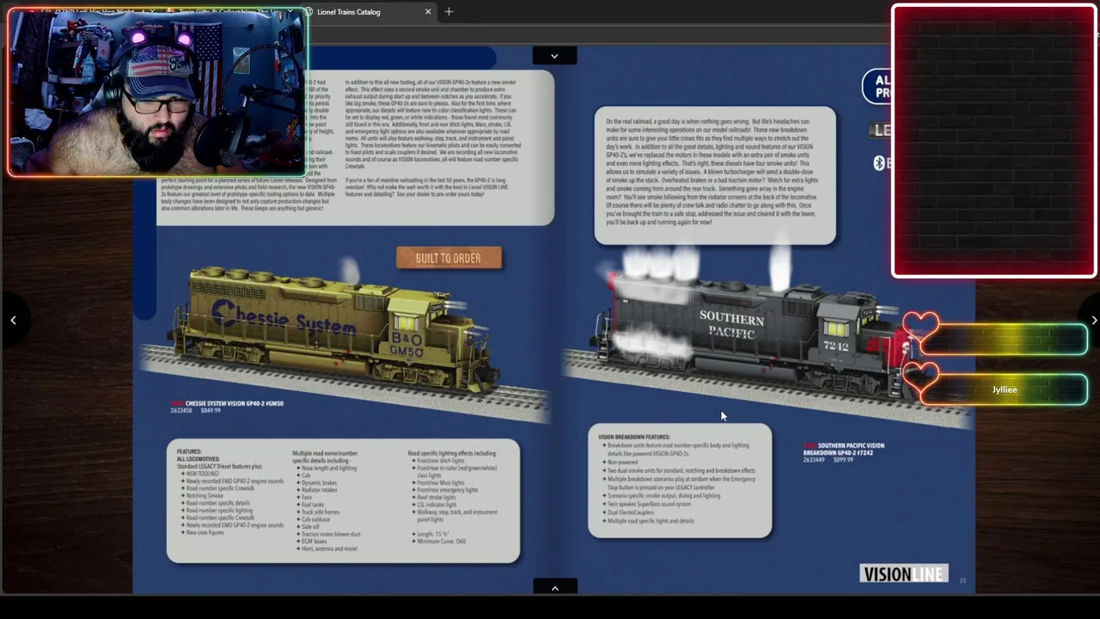Click the BUILT TO ORDER badge
This screenshot has width=1100, height=619.
tap(449, 258)
